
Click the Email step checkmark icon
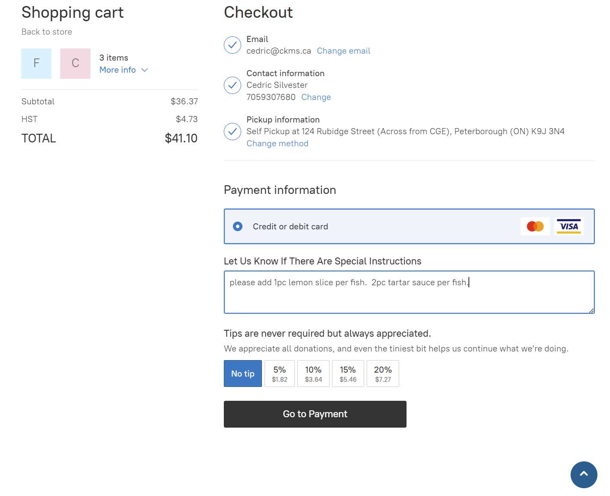click(x=232, y=45)
